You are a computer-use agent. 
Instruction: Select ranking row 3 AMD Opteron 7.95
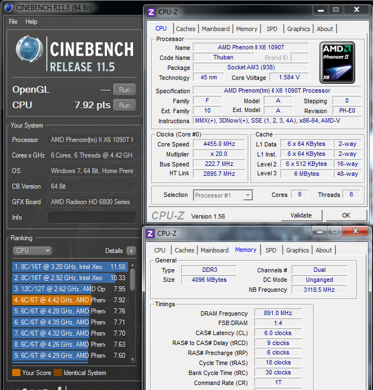tap(70, 289)
